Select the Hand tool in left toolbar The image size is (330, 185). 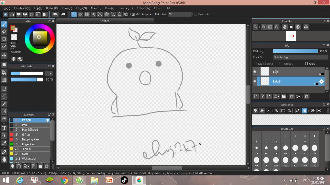click(x=4, y=159)
